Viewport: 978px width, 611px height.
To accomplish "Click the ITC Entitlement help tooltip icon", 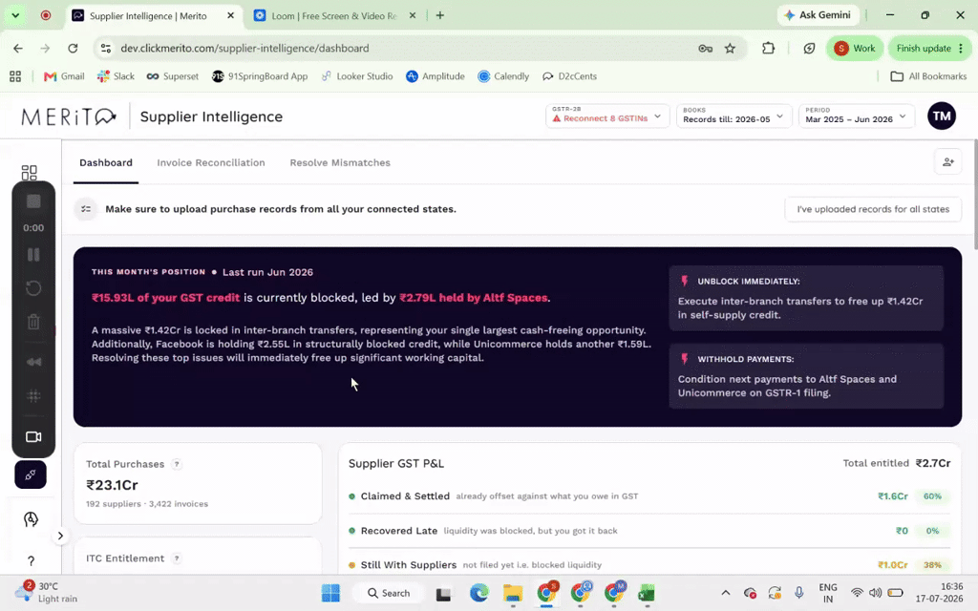I will coord(177,558).
